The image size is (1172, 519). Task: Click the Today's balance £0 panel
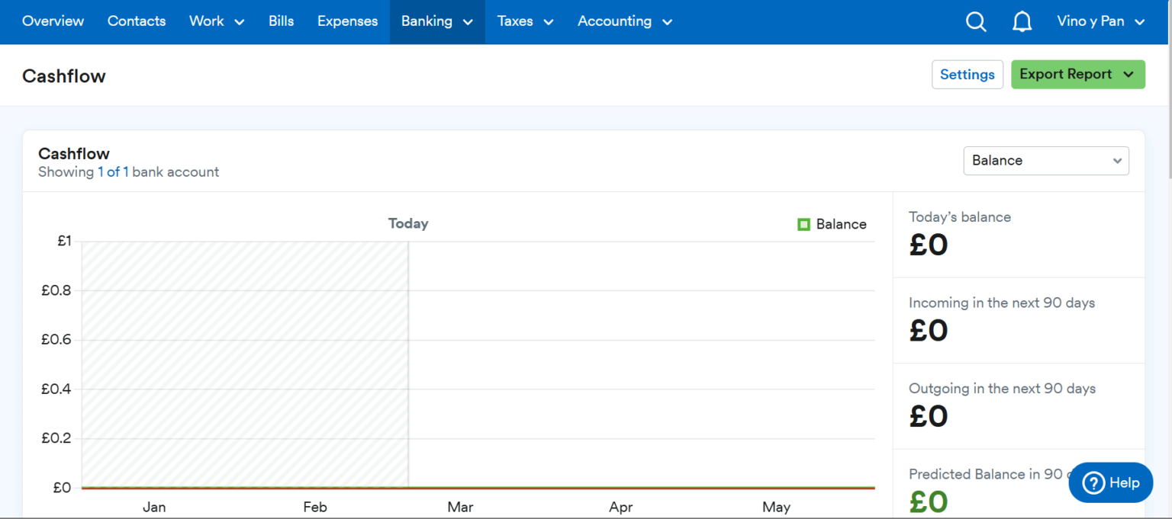[x=1018, y=235]
